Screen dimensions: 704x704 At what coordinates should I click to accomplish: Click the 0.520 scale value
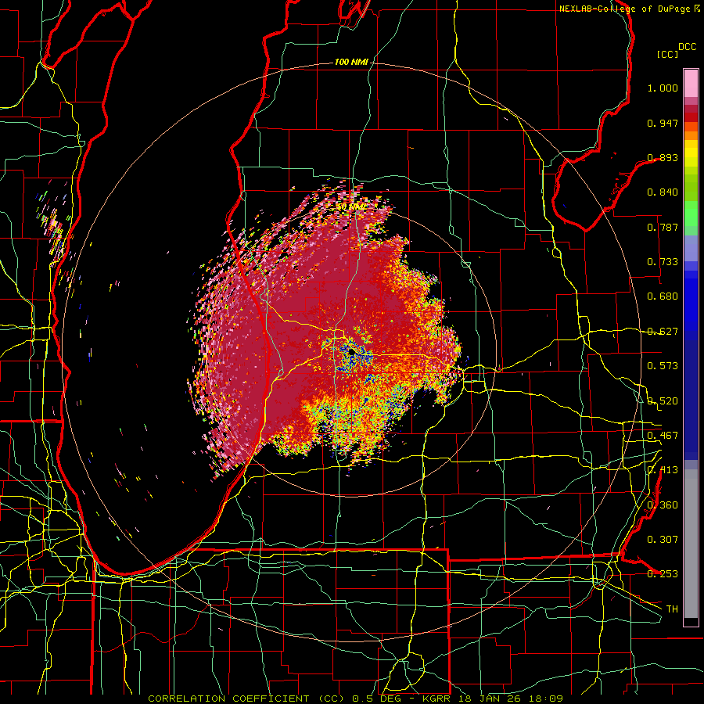663,401
